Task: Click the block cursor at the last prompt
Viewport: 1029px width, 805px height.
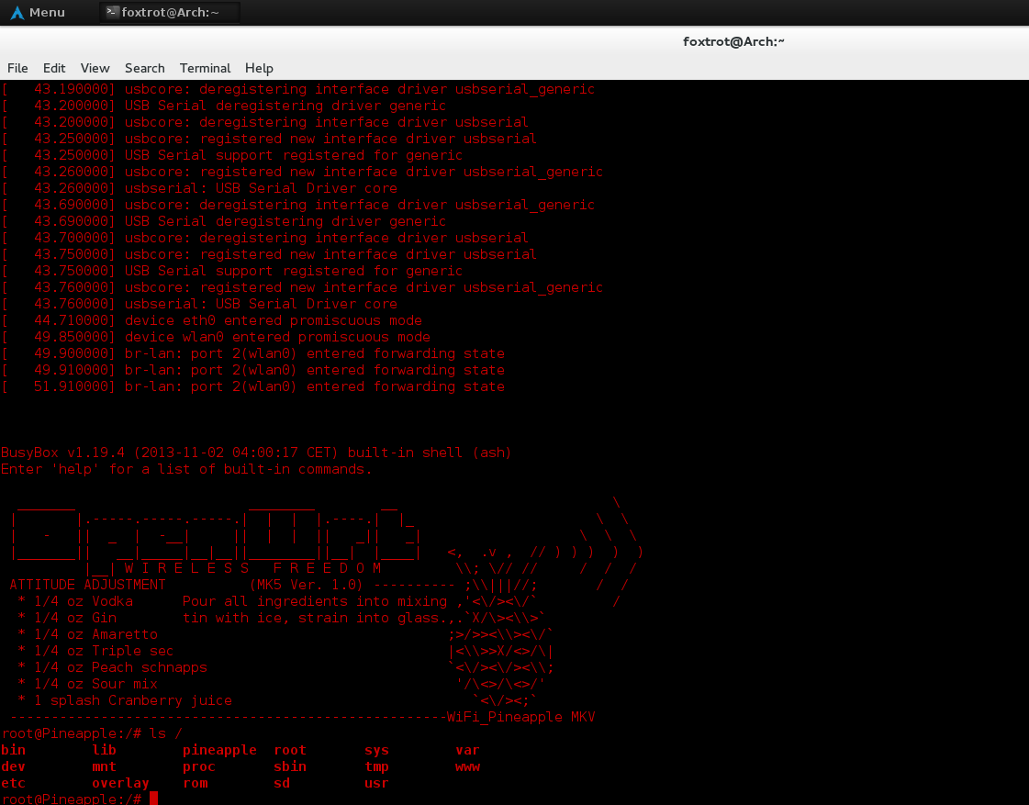Action: click(153, 799)
